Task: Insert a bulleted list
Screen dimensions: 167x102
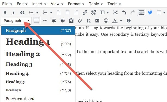Action: point(31,12)
